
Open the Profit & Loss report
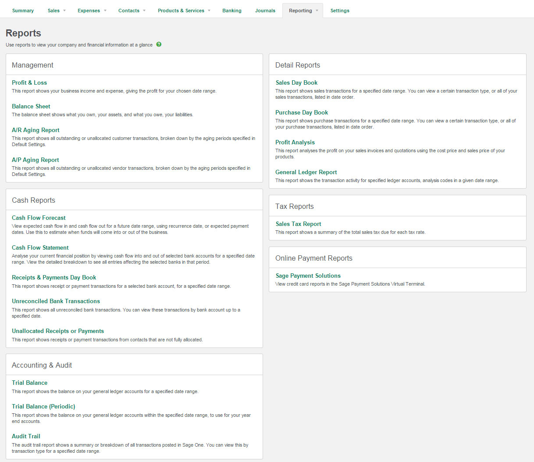point(29,82)
